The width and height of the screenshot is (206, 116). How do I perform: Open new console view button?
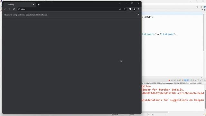tap(198, 80)
